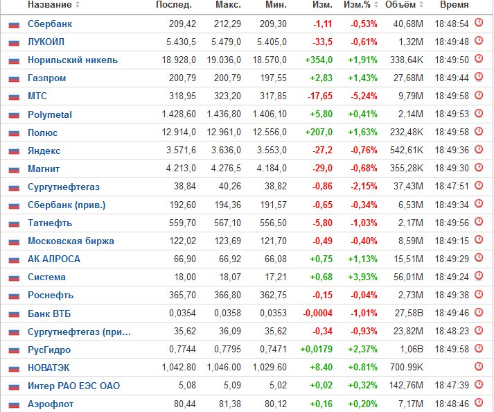Open the МТС stock link
The image size is (494, 412).
[x=37, y=96]
